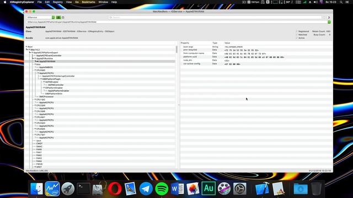
Task: Collapse the AGPMEnabler node
Action: (44, 82)
